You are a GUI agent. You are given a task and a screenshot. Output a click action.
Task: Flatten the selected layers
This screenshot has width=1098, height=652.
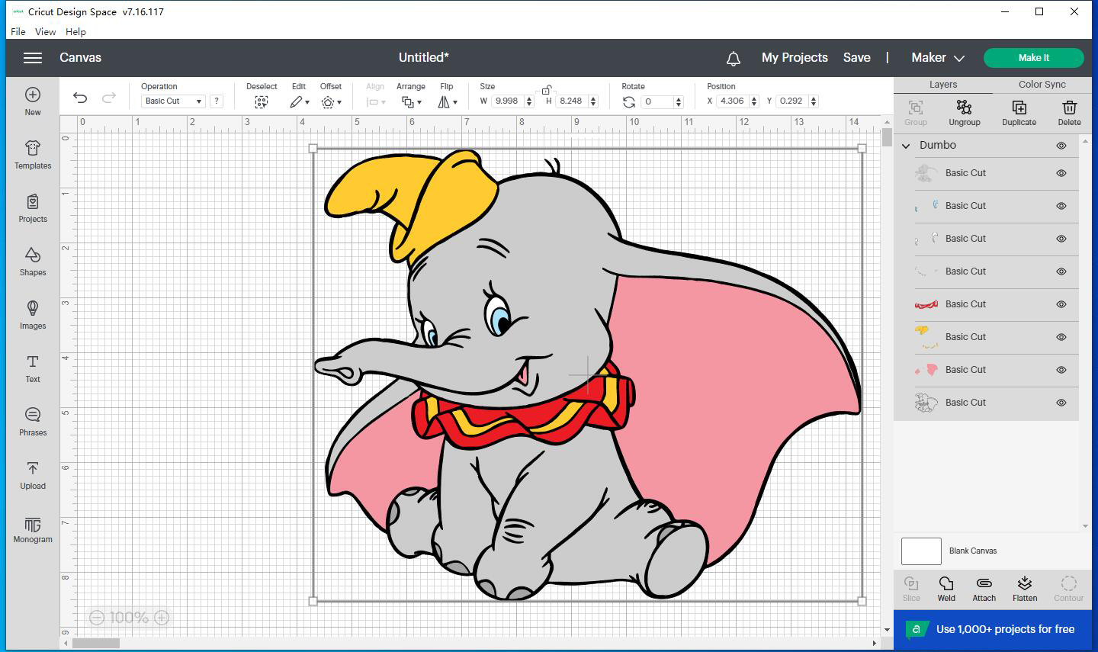(1025, 589)
